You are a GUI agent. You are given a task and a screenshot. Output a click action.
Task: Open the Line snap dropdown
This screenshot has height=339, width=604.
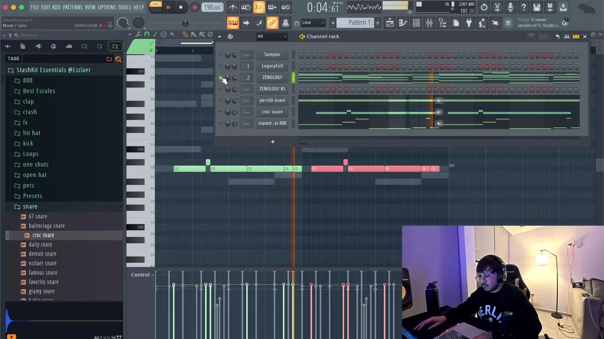[314, 23]
